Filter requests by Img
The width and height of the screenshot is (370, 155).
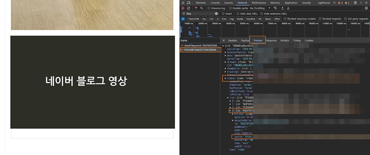click(x=232, y=19)
